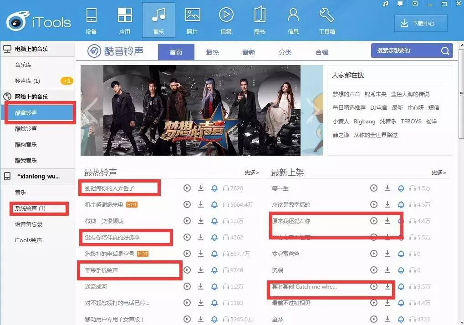Download 童梦 ringtone
Image resolution: width=464 pixels, height=325 pixels.
pyautogui.click(x=388, y=319)
